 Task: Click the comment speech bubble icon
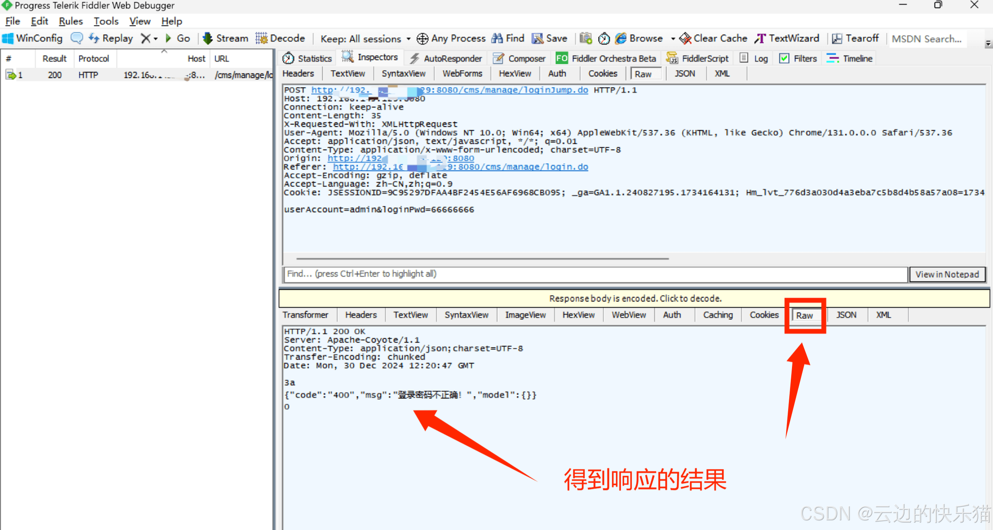pyautogui.click(x=76, y=38)
